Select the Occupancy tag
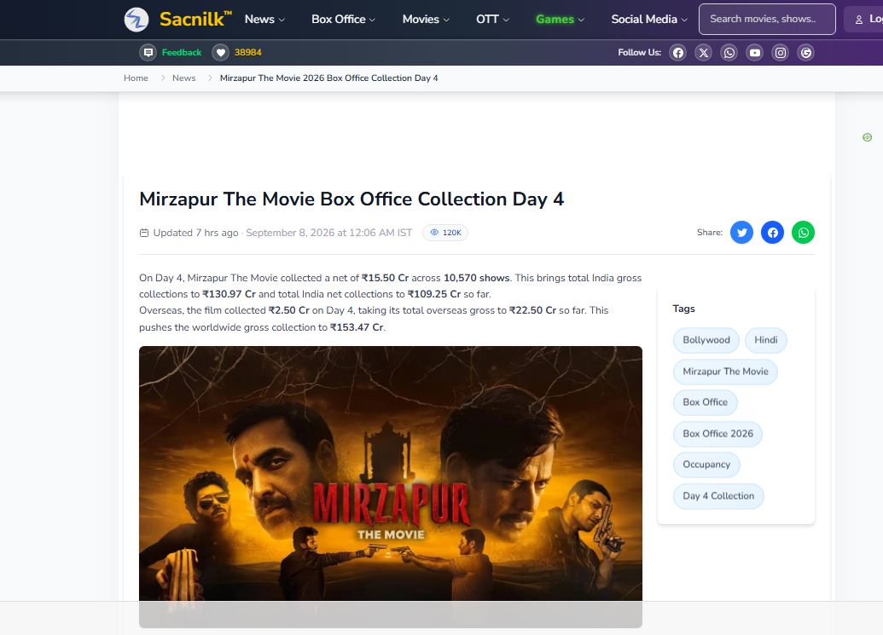 point(706,465)
